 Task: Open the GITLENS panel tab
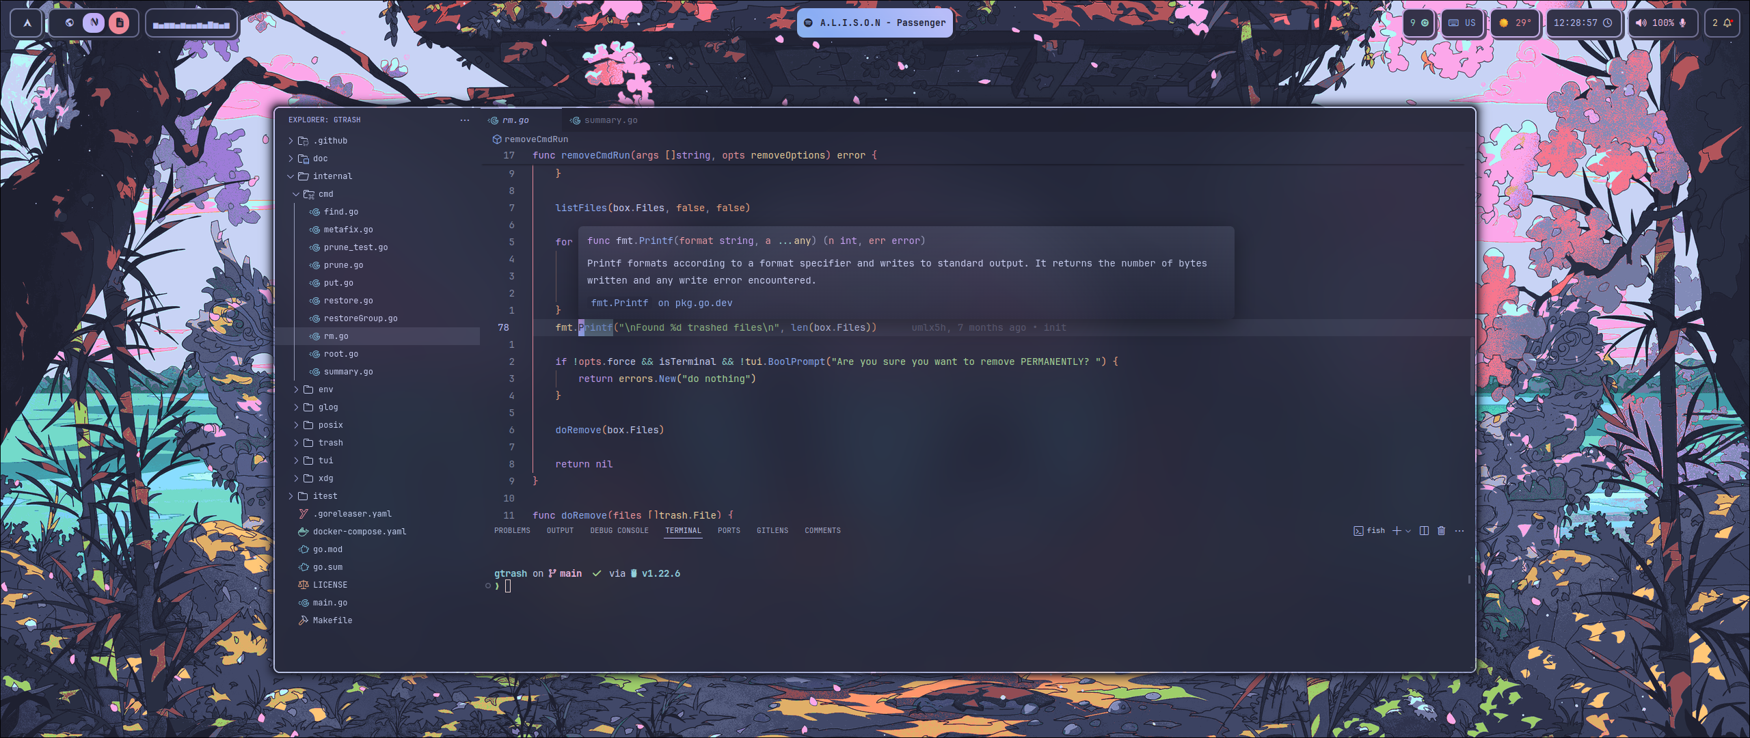pos(772,530)
